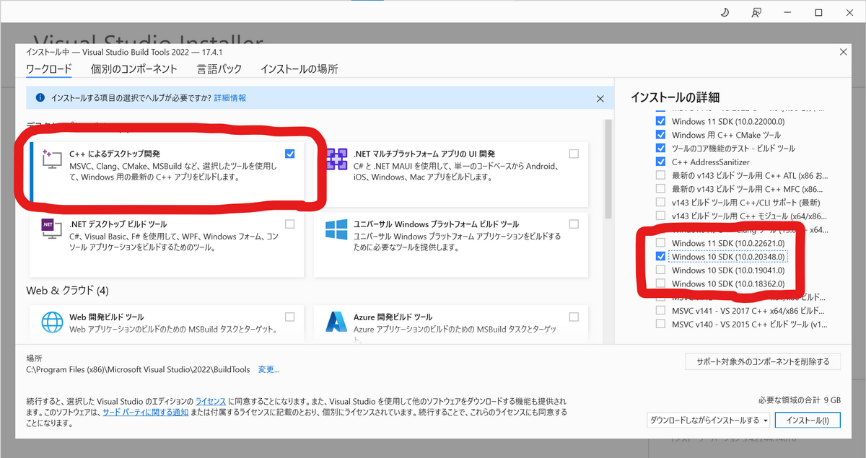The width and height of the screenshot is (866, 458).
Task: Click the Web 開発ビルド ツール globe icon
Action: point(53,322)
